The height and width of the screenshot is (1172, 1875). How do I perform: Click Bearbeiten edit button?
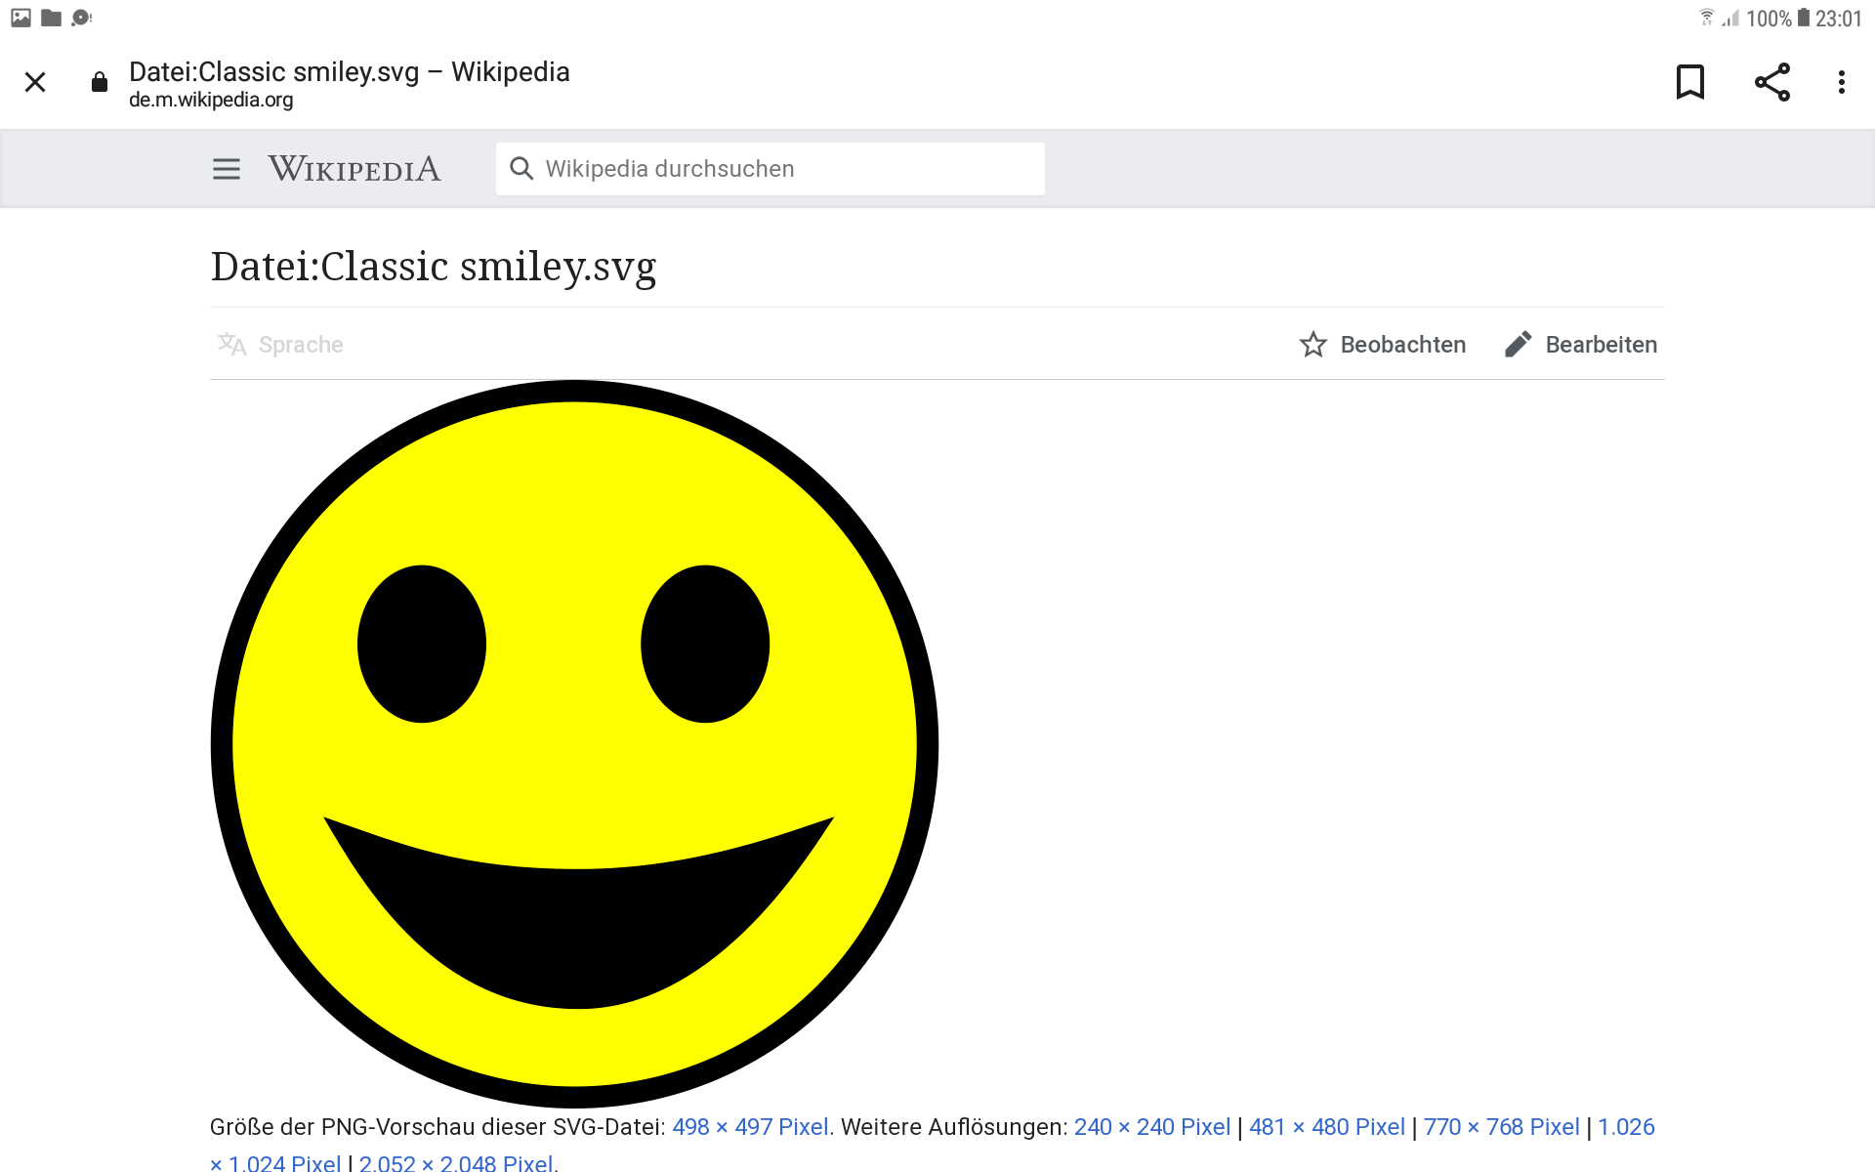(x=1581, y=345)
